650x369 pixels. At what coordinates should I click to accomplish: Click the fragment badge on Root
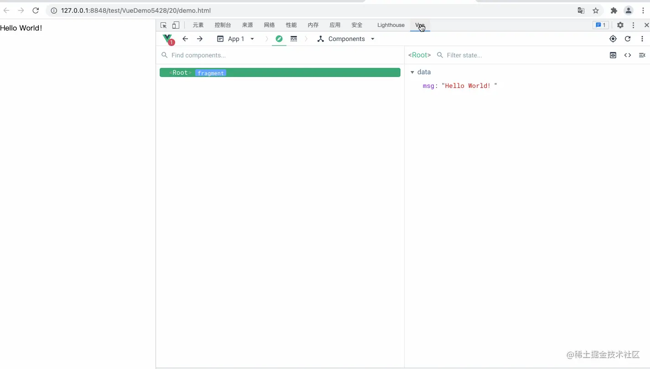(211, 73)
